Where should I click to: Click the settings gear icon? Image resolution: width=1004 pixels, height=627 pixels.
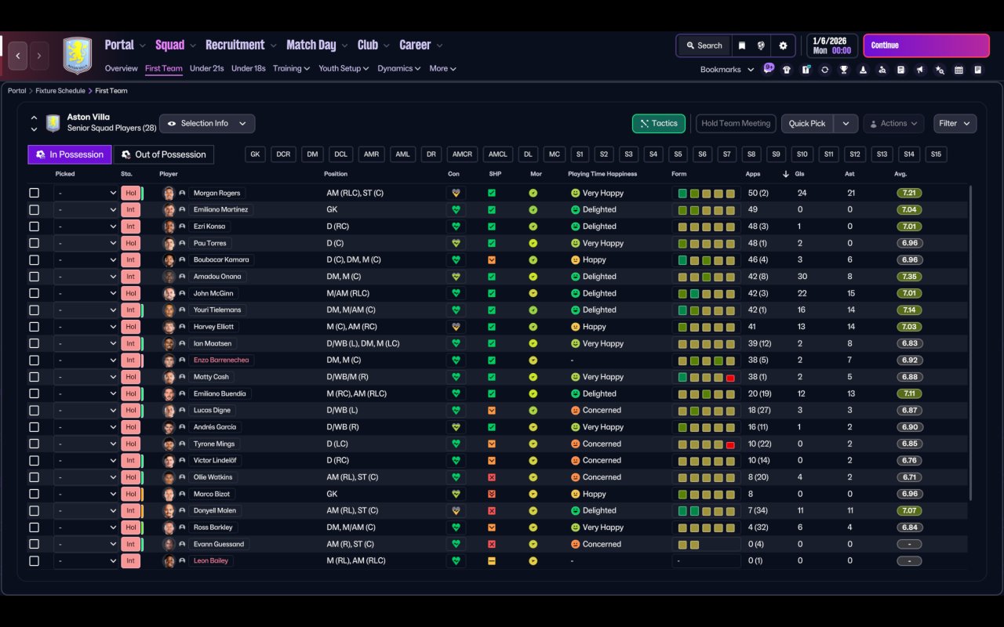click(783, 45)
